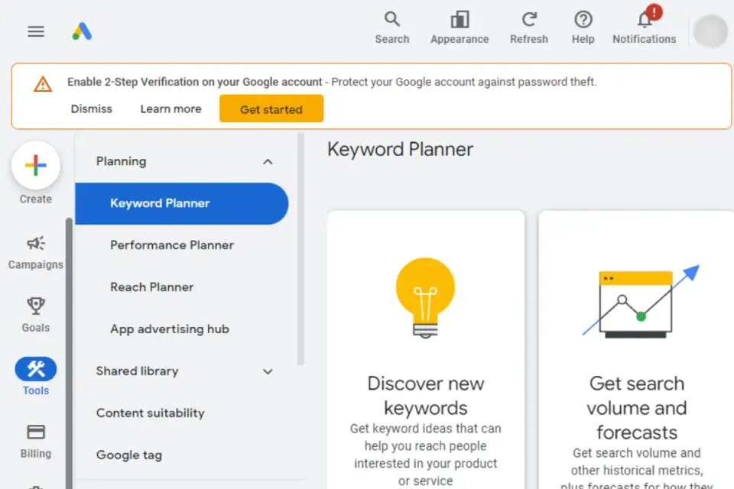This screenshot has width=734, height=489.
Task: Open Get search volume and forecasts card
Action: coord(636,350)
